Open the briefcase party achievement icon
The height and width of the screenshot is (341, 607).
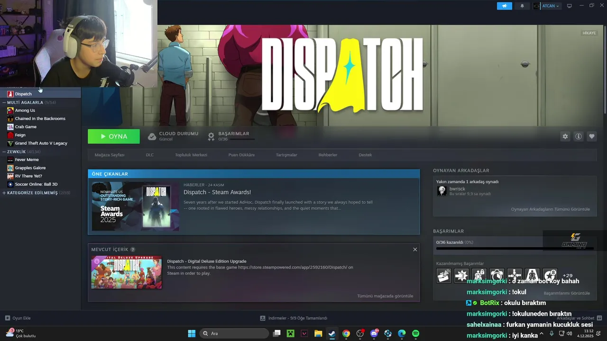pyautogui.click(x=444, y=275)
